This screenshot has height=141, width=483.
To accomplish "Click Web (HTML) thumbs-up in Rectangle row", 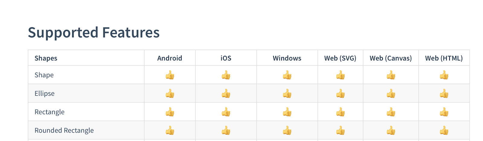I will click(444, 112).
